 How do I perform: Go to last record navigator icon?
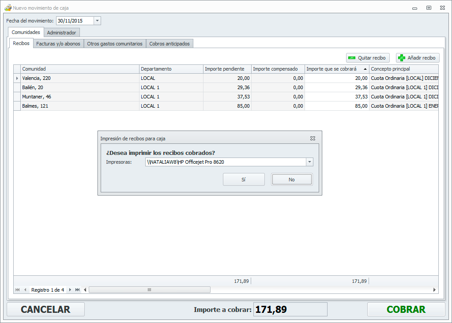click(77, 290)
